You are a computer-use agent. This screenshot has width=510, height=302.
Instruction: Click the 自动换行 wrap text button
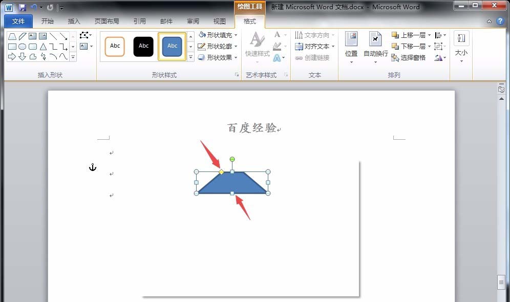[x=376, y=48]
